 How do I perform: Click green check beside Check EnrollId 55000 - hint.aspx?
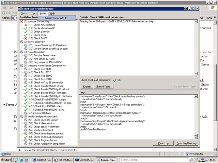[26, 93]
